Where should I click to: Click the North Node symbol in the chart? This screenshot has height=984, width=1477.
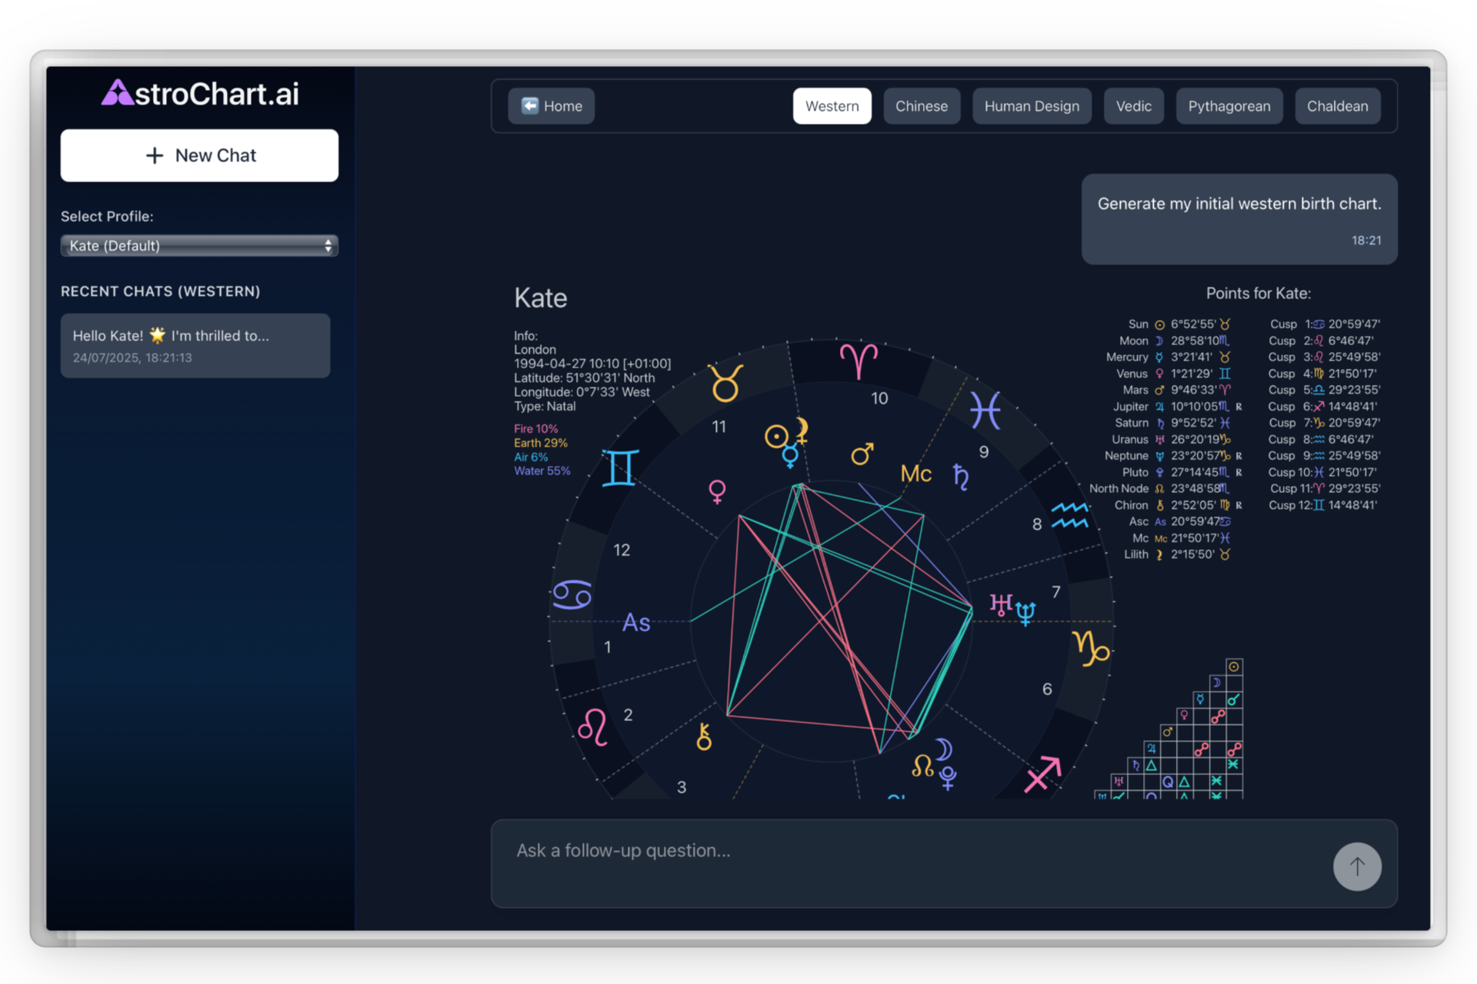[x=922, y=765]
